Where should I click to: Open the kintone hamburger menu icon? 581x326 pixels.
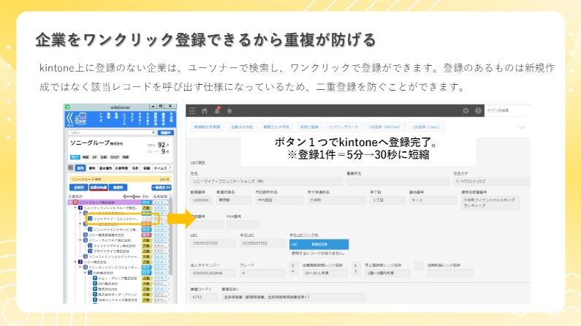pos(192,110)
